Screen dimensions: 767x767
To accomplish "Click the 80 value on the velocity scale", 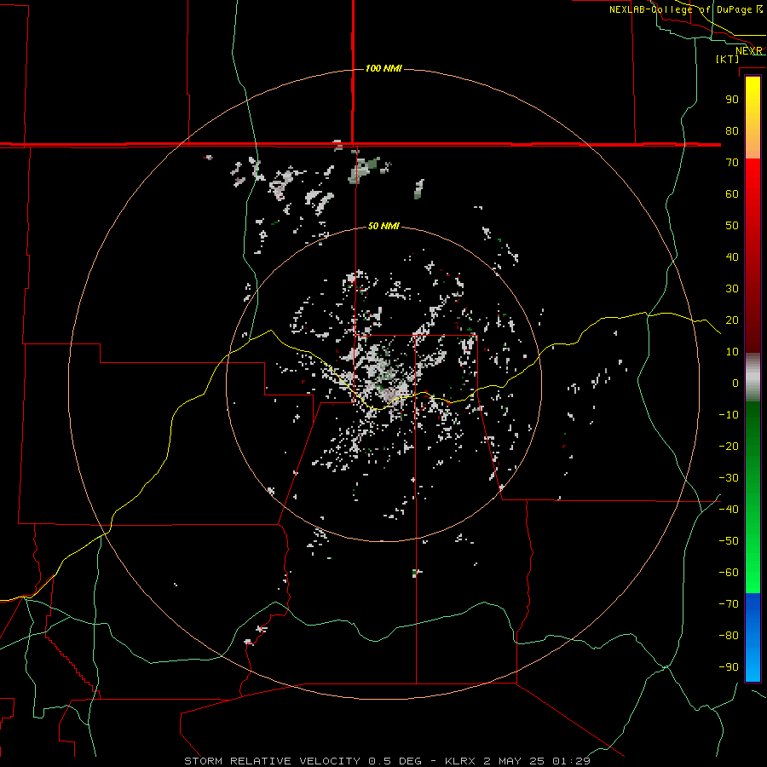I will pyautogui.click(x=732, y=131).
